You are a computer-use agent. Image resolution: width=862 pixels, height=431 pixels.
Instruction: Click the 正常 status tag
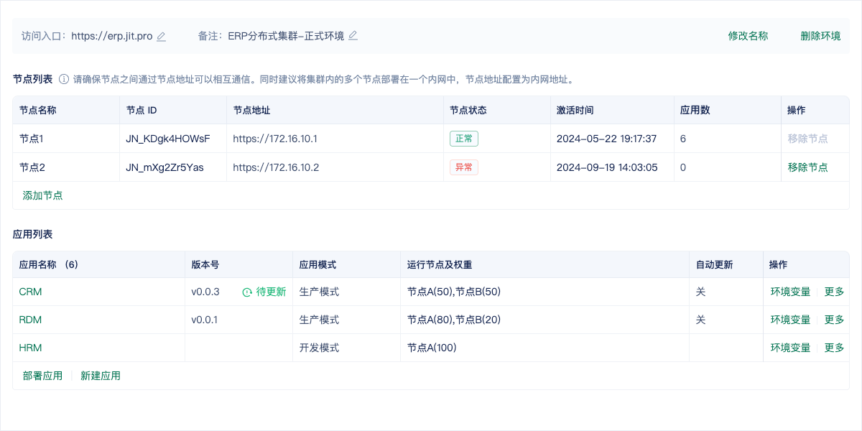click(464, 139)
